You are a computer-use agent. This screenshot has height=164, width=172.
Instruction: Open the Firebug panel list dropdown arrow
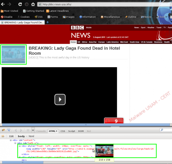(33, 130)
